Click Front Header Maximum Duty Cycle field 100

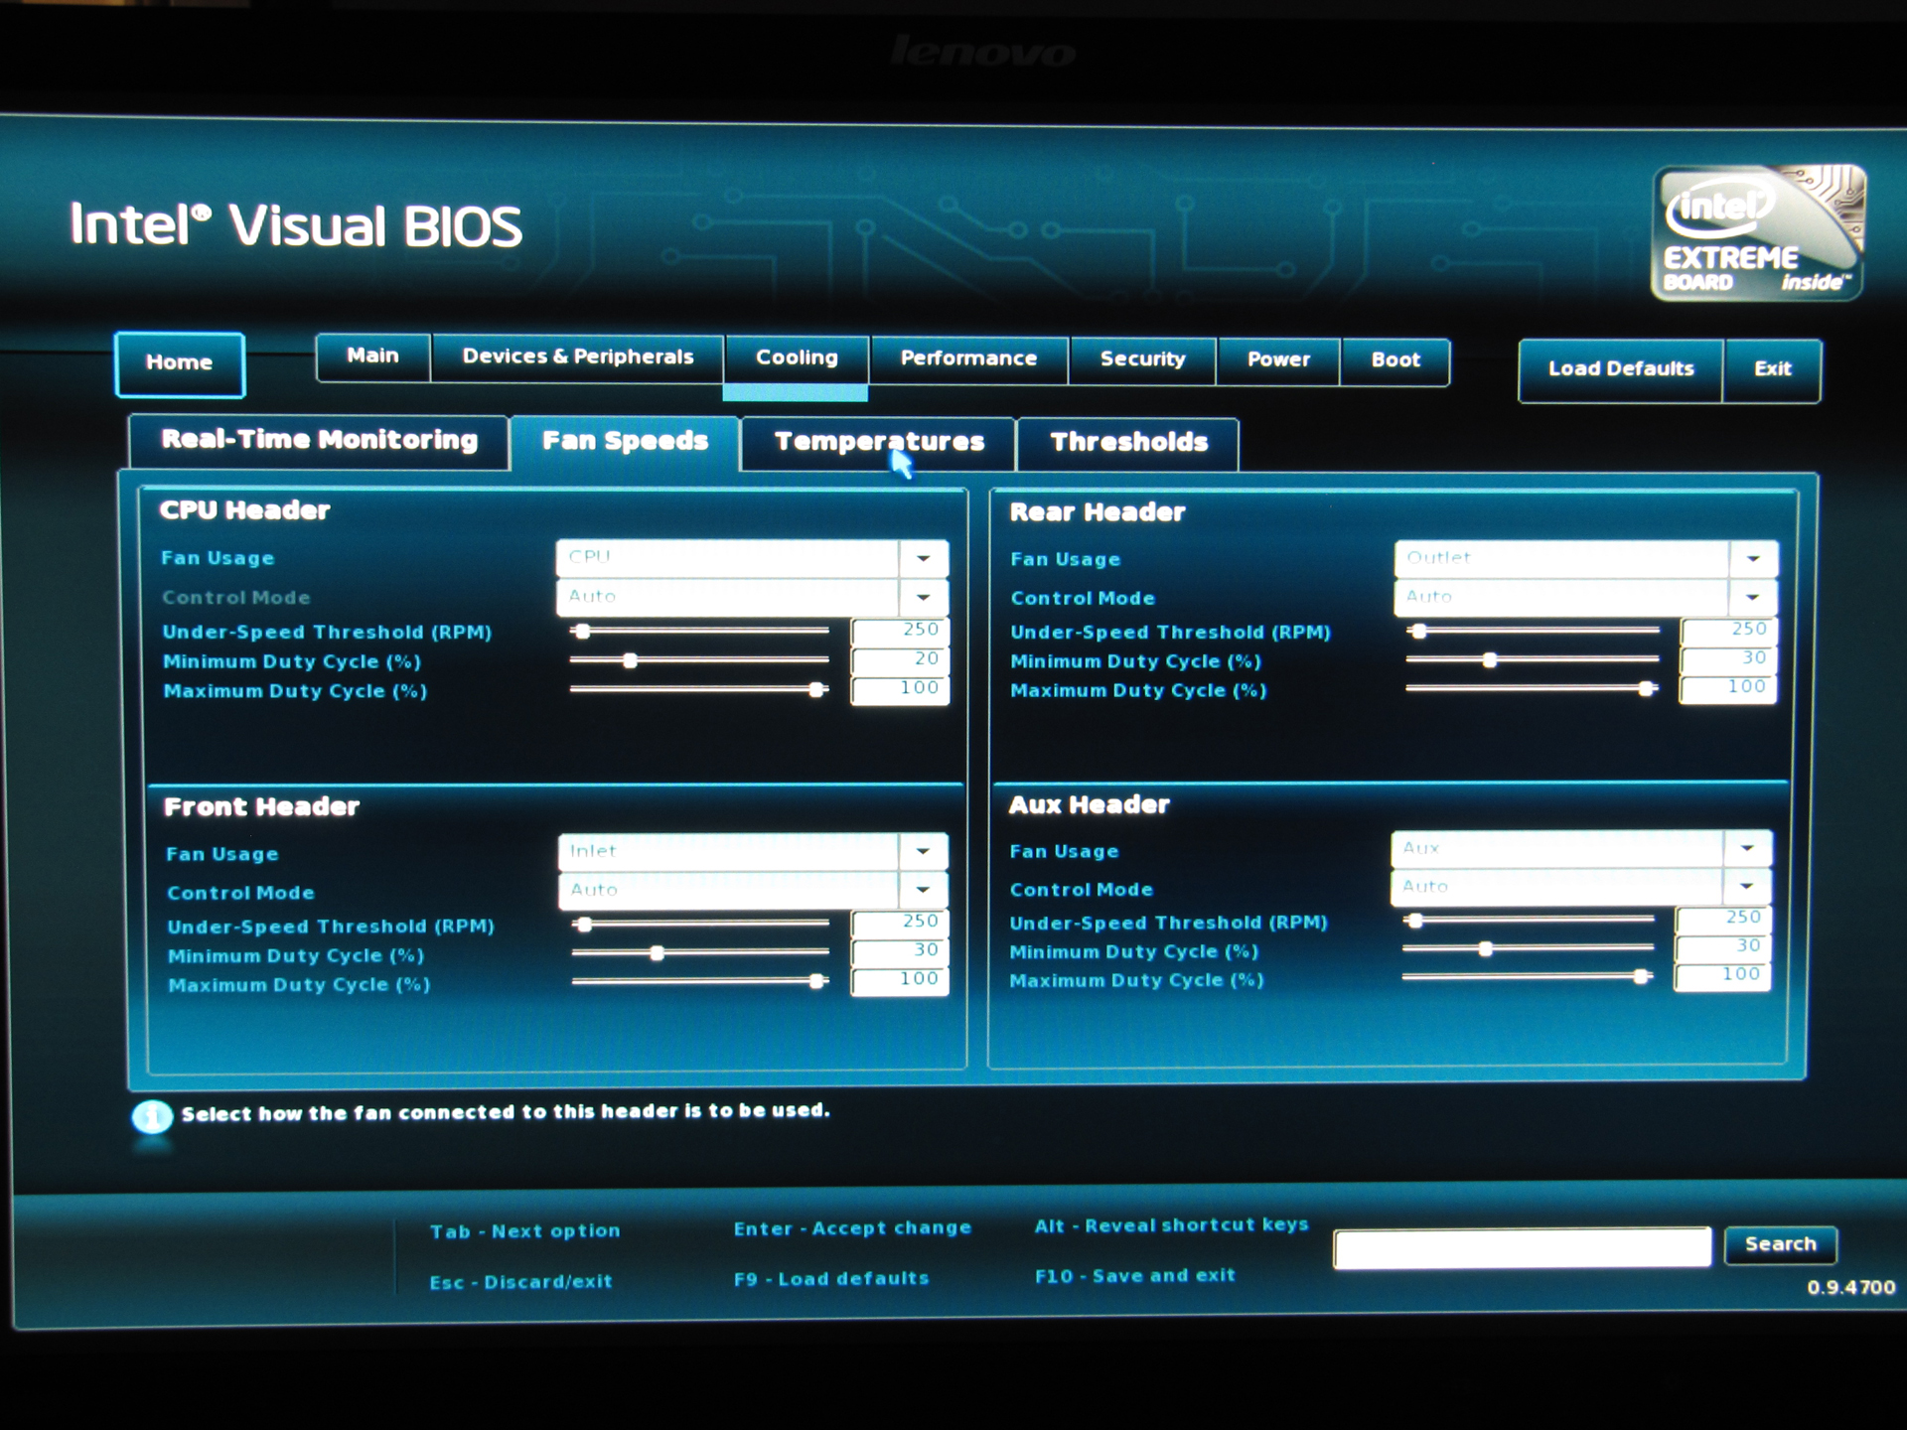(900, 980)
